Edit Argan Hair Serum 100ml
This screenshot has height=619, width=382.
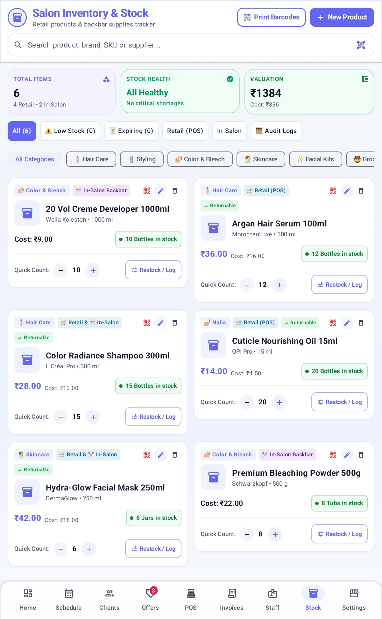point(347,191)
